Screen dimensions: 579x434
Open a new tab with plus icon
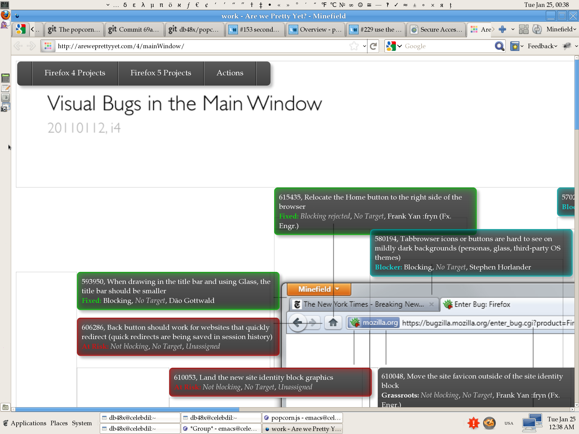click(502, 29)
